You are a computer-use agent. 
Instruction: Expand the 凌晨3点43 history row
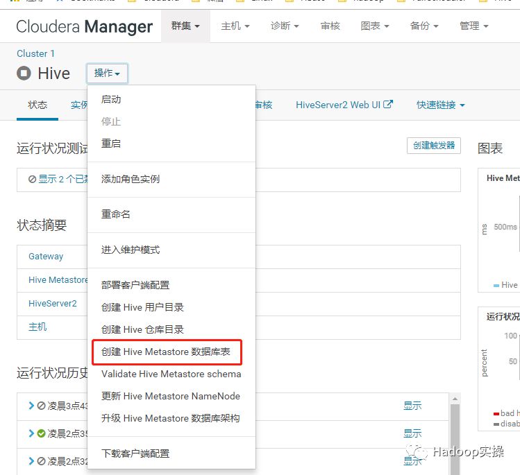[31, 406]
